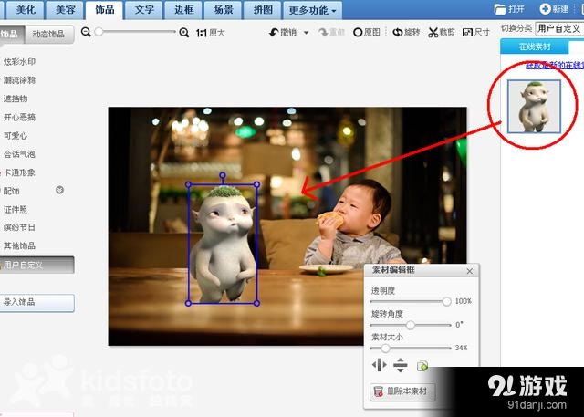Click the 旋转 rotate icon
This screenshot has height=417, width=584.
[x=398, y=33]
